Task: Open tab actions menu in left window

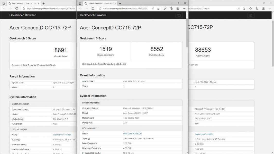Action: tap(4, 4)
